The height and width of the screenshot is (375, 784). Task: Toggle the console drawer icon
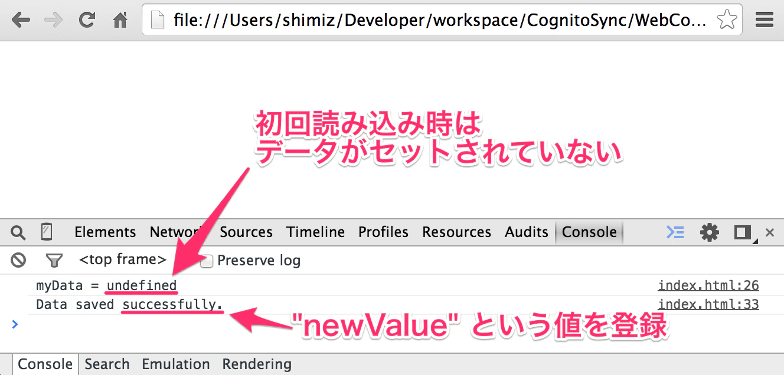pyautogui.click(x=675, y=233)
